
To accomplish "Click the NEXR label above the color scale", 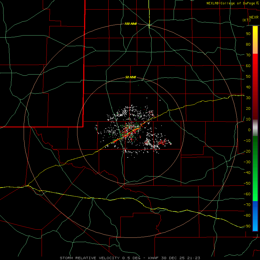I will pos(254,17).
